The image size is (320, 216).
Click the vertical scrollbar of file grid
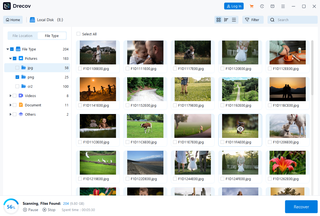312,69
